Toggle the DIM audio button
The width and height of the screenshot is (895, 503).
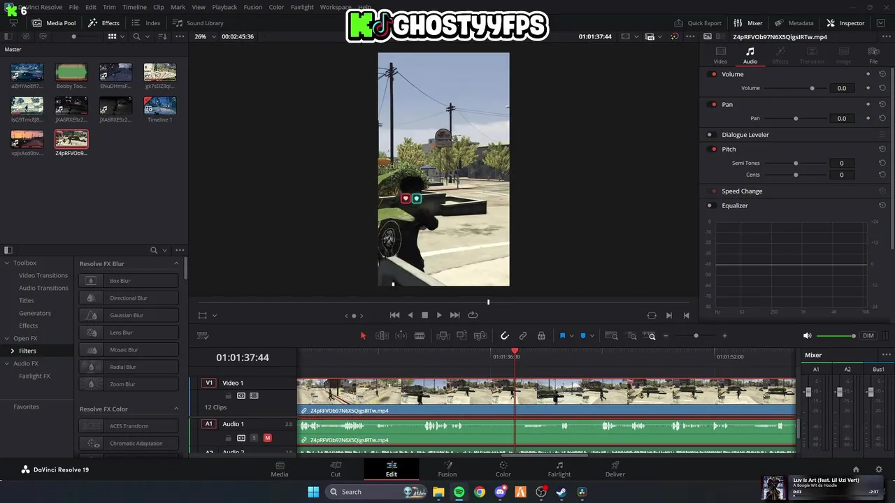pos(868,336)
